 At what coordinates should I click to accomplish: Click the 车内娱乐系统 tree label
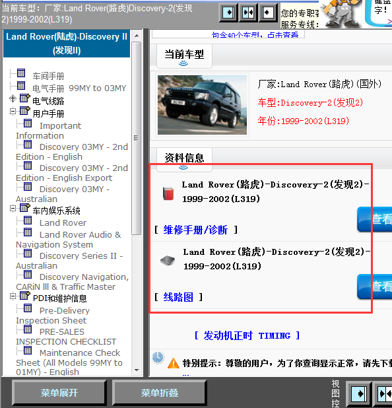pyautogui.click(x=57, y=211)
